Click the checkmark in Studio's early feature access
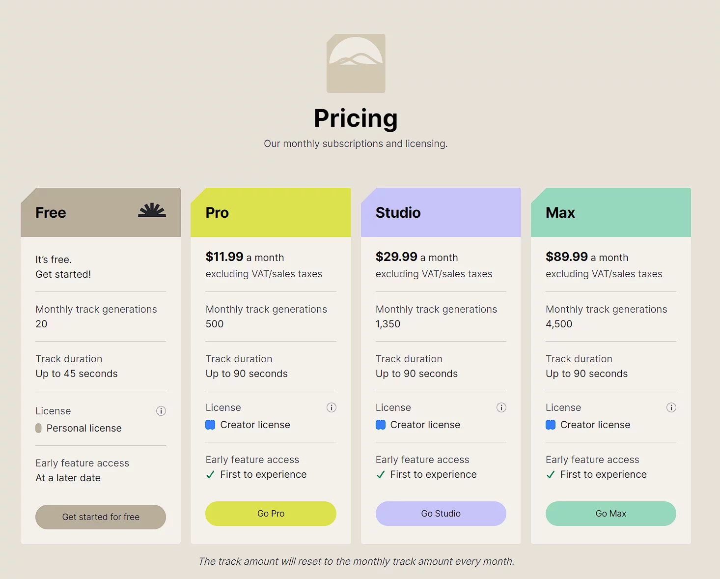 (x=381, y=475)
